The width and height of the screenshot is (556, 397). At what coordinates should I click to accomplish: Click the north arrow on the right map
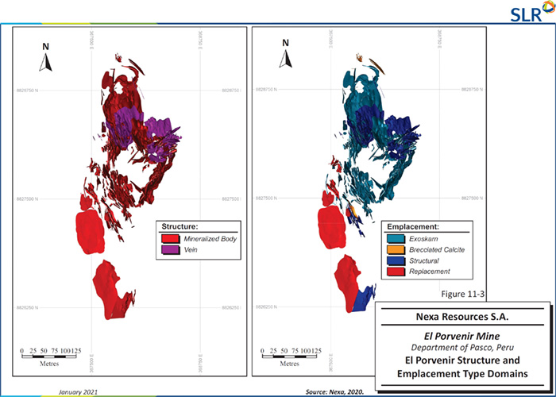288,55
